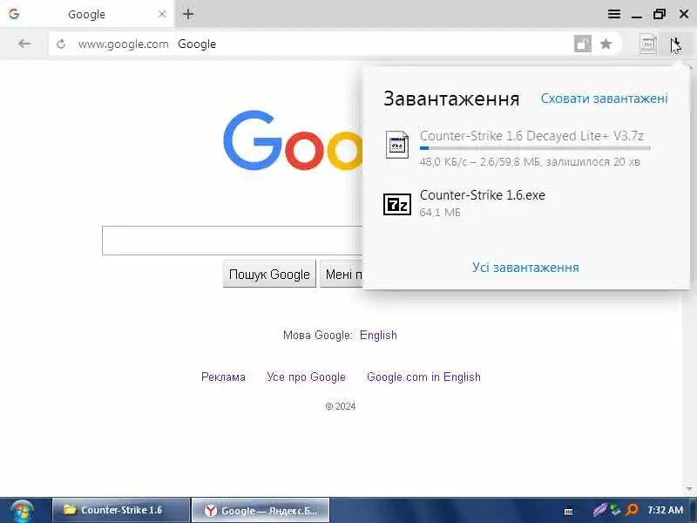Reload the page with the refresh icon

click(x=61, y=44)
